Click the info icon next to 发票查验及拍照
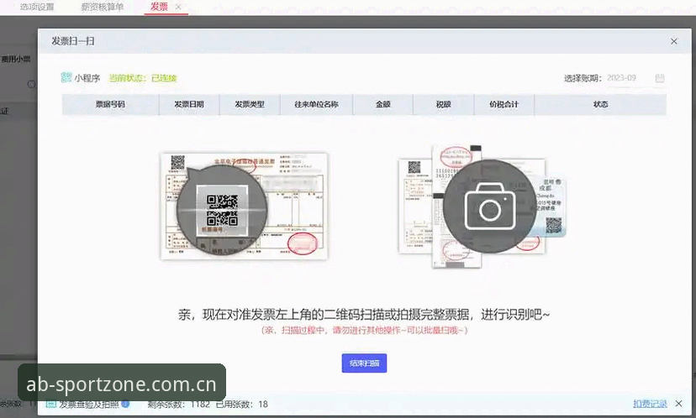The image size is (696, 418). click(x=125, y=404)
